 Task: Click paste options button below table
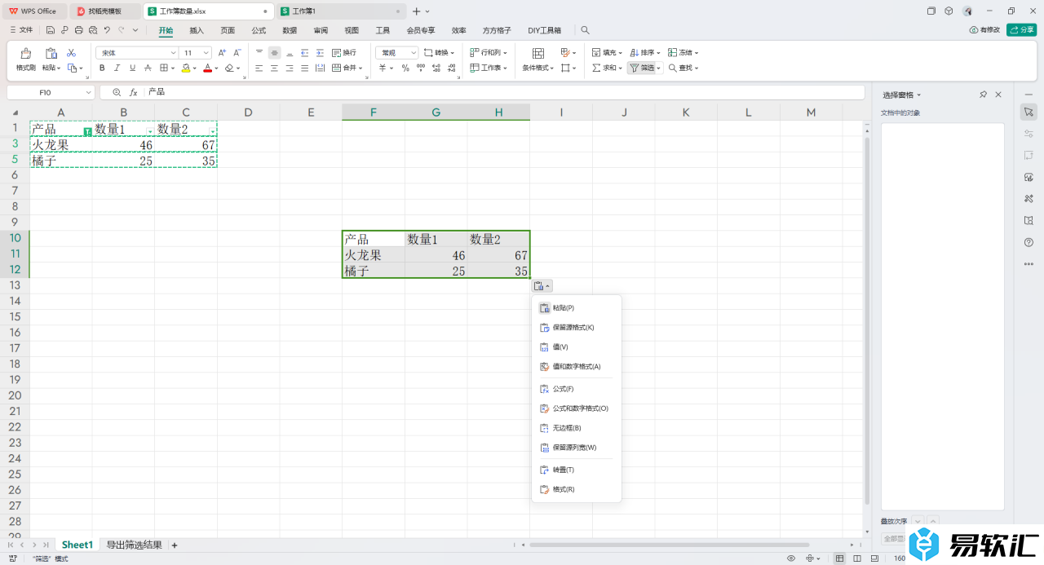pos(542,285)
